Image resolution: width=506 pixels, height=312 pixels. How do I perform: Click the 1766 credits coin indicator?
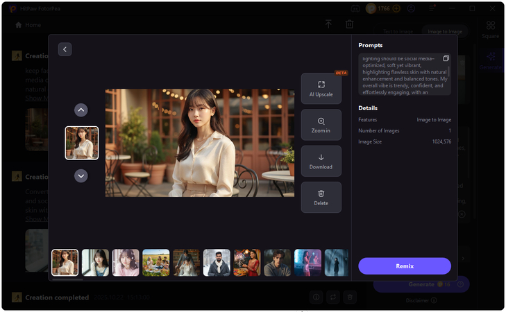(378, 9)
